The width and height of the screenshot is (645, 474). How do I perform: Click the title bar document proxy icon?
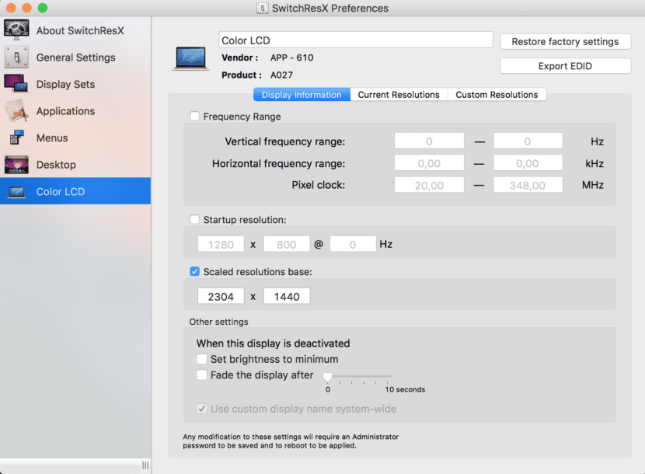pos(262,8)
